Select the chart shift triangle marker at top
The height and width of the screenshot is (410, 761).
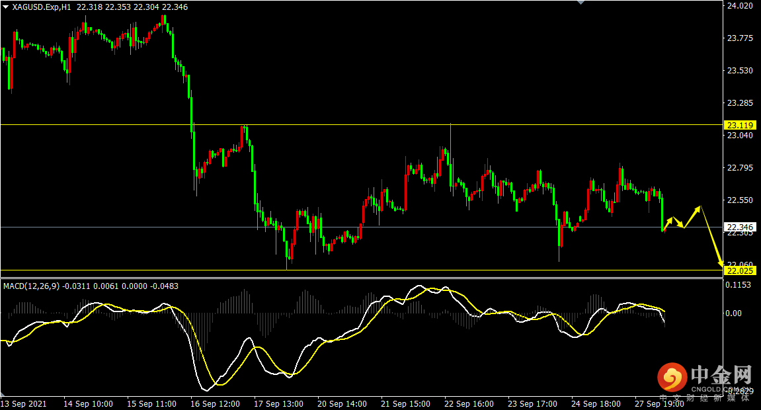pos(581,3)
